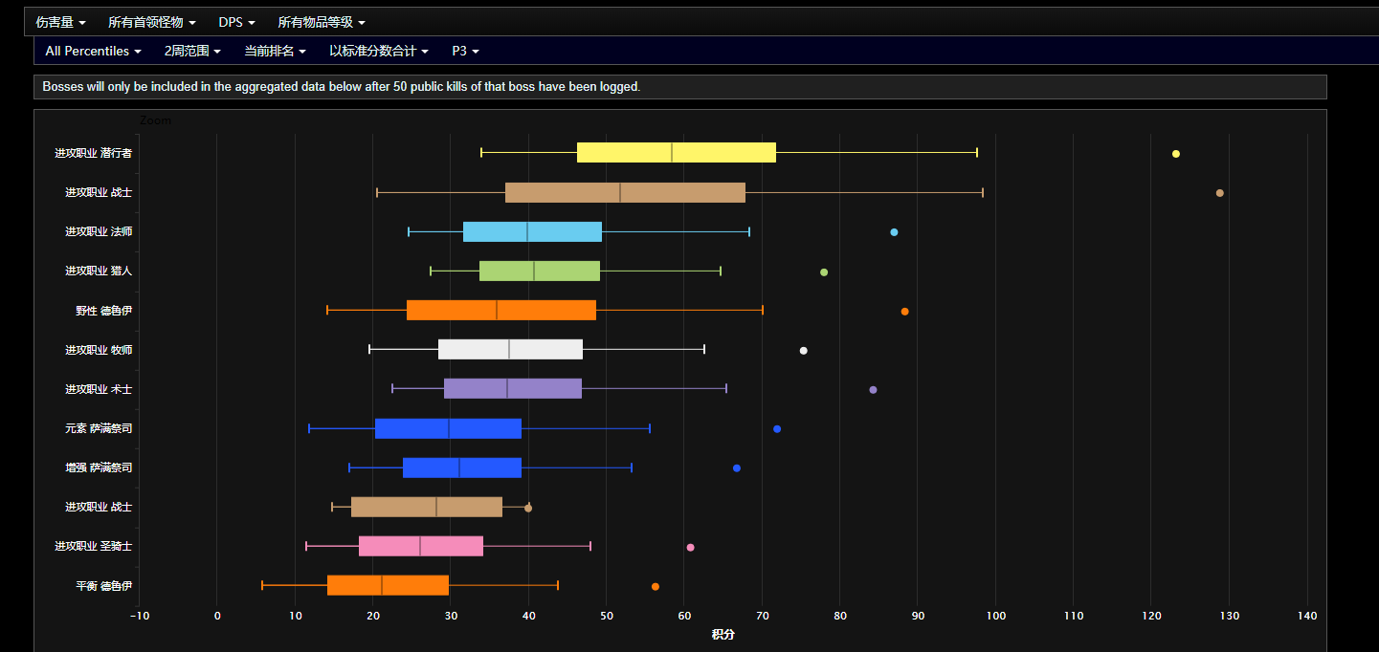Viewport: 1379px width, 652px height.
Task: Click the blue 增强 萨满祭司 outlier dot
Action: [736, 468]
